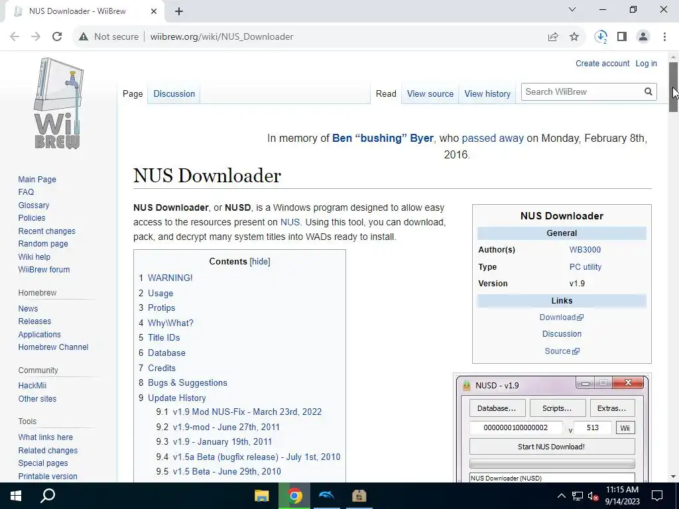Open Windows taskbar search
This screenshot has width=679, height=509.
[48, 496]
